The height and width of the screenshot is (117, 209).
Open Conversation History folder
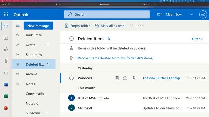click(x=34, y=94)
